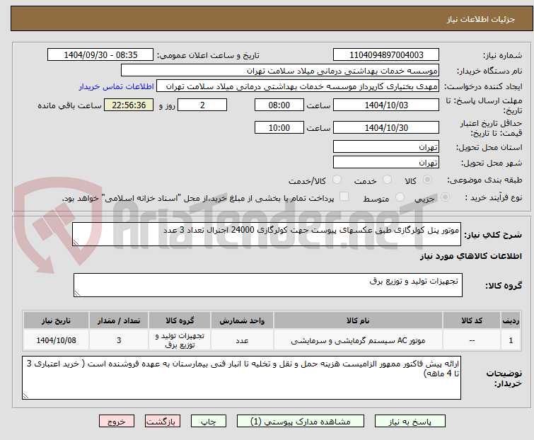Choose the متوسط purchase type radio
The height and width of the screenshot is (440, 534).
(400, 197)
